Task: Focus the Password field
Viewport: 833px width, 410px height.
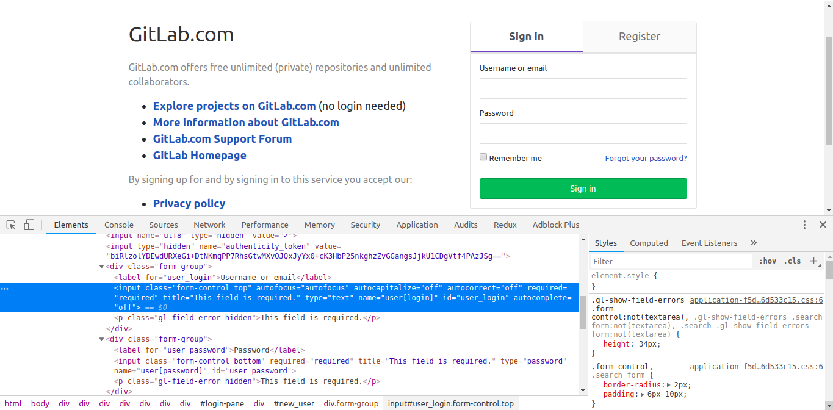Action: point(583,134)
